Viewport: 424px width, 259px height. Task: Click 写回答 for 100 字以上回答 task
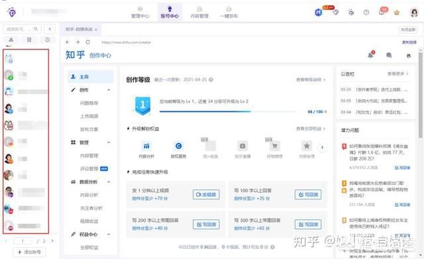[308, 195]
